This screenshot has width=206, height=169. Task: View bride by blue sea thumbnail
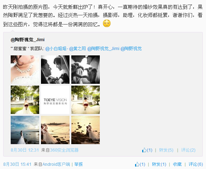coord(25,130)
